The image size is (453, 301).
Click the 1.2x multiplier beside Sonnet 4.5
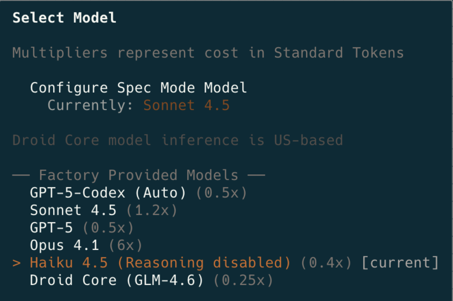(151, 211)
